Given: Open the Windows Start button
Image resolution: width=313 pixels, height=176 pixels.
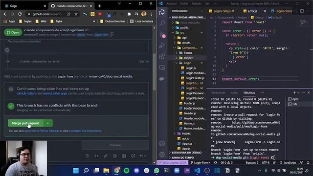Looking at the screenshot, I should coord(76,171).
